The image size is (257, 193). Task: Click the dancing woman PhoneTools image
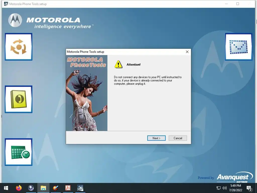[x=87, y=93]
